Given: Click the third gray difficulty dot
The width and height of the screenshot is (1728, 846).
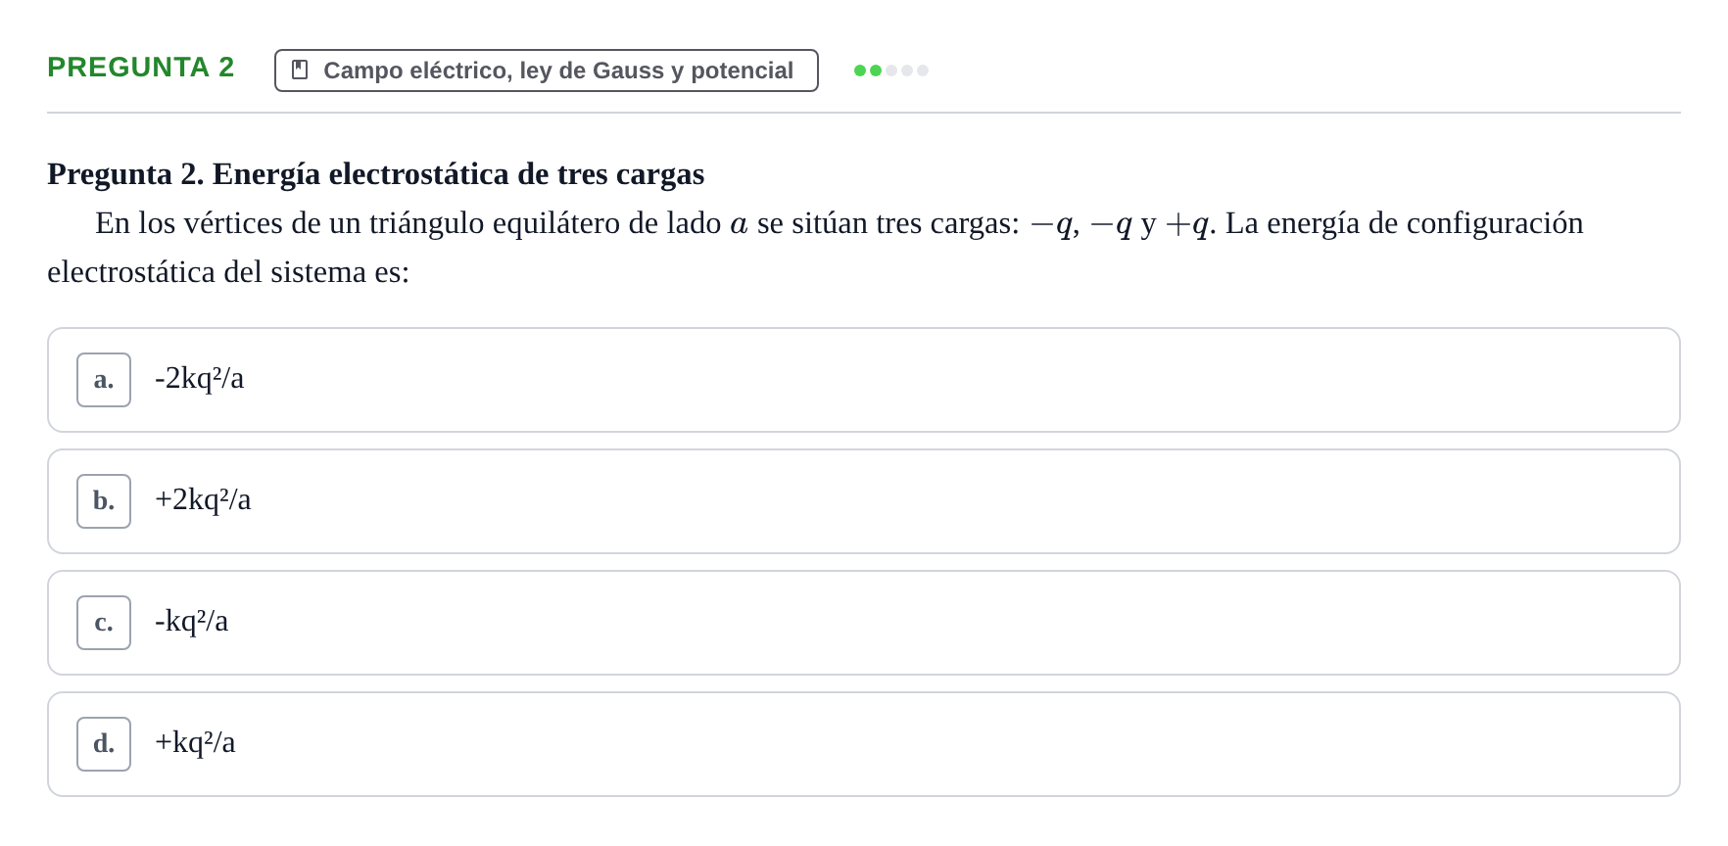Looking at the screenshot, I should (891, 70).
